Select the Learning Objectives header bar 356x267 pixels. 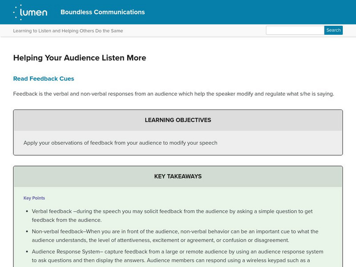(x=178, y=120)
